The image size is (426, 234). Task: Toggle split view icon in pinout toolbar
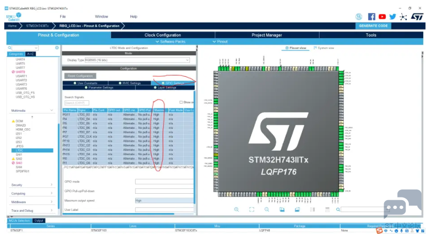(312, 209)
